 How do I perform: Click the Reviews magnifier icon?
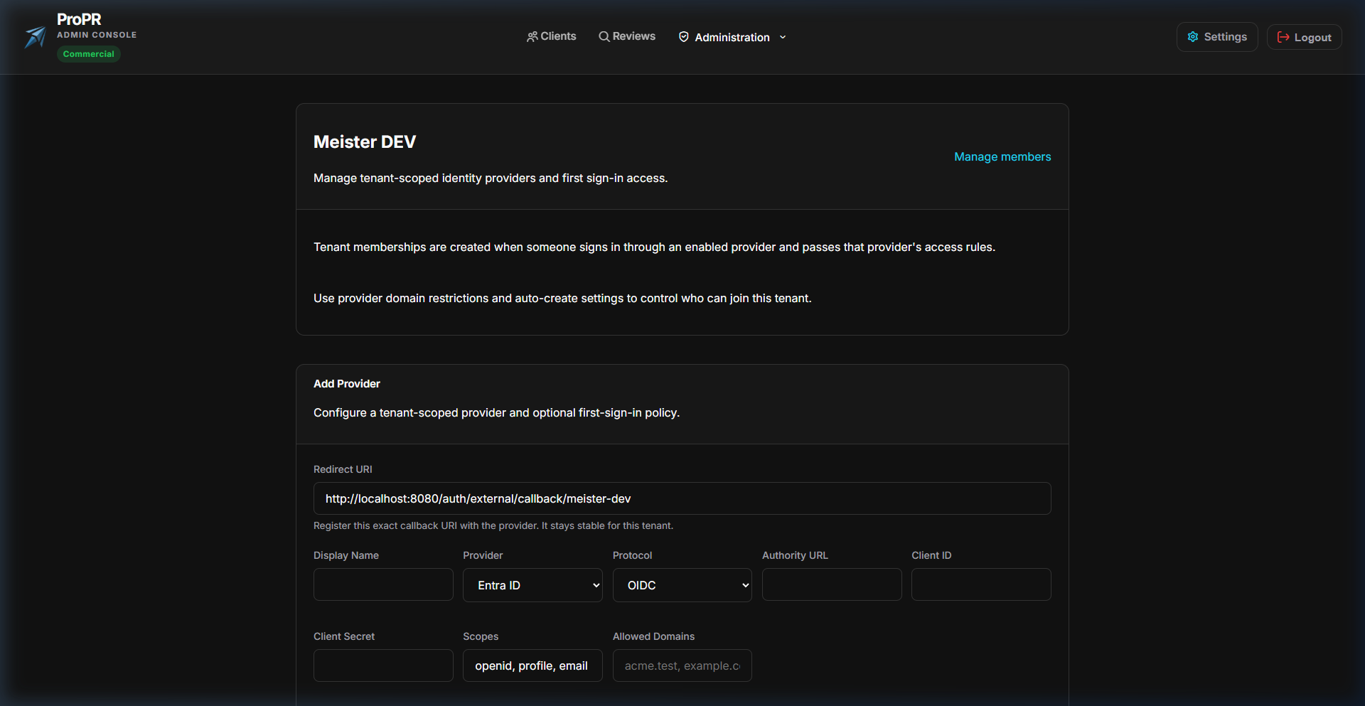(x=604, y=36)
